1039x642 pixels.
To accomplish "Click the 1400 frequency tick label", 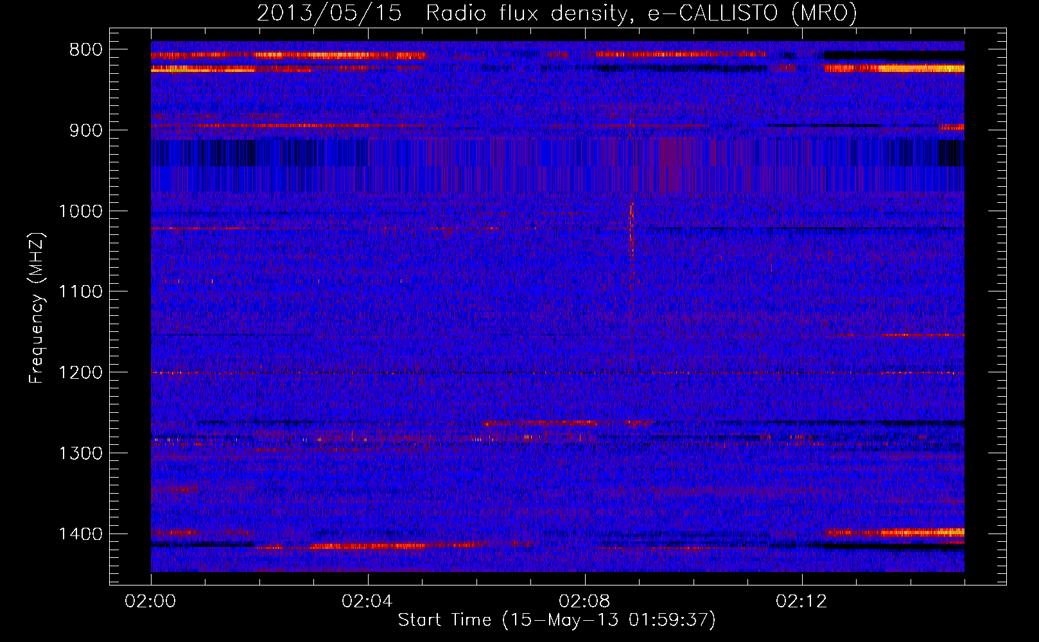I will tap(80, 534).
